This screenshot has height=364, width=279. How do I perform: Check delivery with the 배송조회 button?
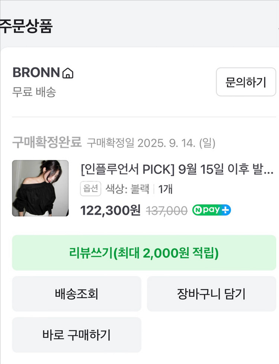pyautogui.click(x=77, y=294)
